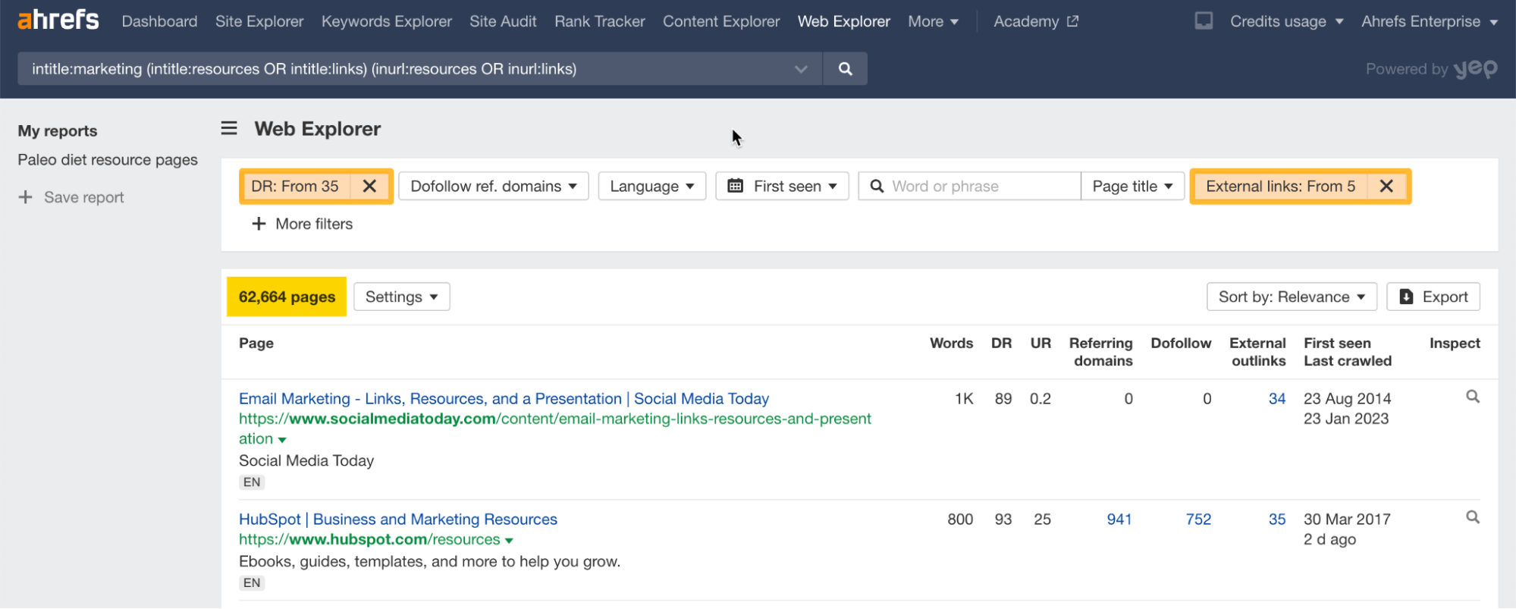Image resolution: width=1516 pixels, height=609 pixels.
Task: Inspect the HubSpot result row
Action: 1473,517
